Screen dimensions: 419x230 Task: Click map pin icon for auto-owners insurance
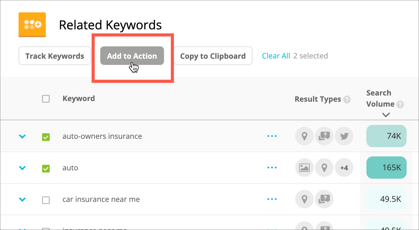pos(305,136)
